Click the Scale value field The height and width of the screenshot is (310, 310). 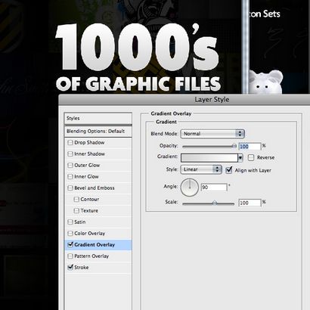click(x=250, y=203)
